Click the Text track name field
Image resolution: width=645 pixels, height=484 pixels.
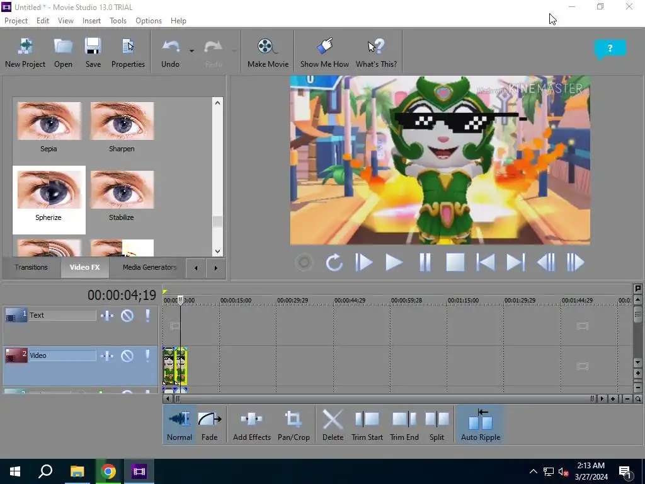(62, 315)
